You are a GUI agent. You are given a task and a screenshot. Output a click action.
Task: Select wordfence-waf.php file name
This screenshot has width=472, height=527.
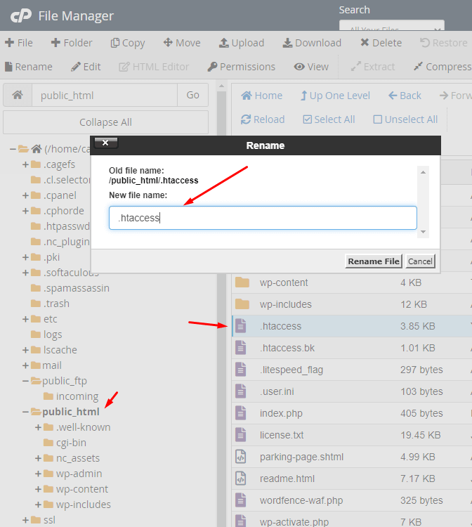(301, 500)
